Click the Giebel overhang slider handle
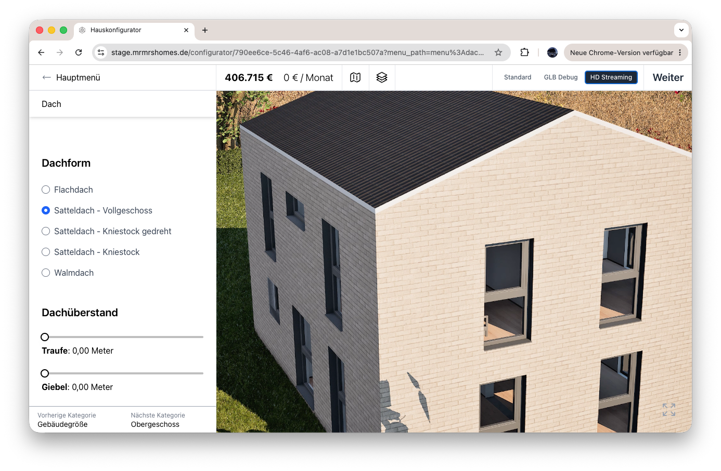721x471 pixels. [x=45, y=373]
